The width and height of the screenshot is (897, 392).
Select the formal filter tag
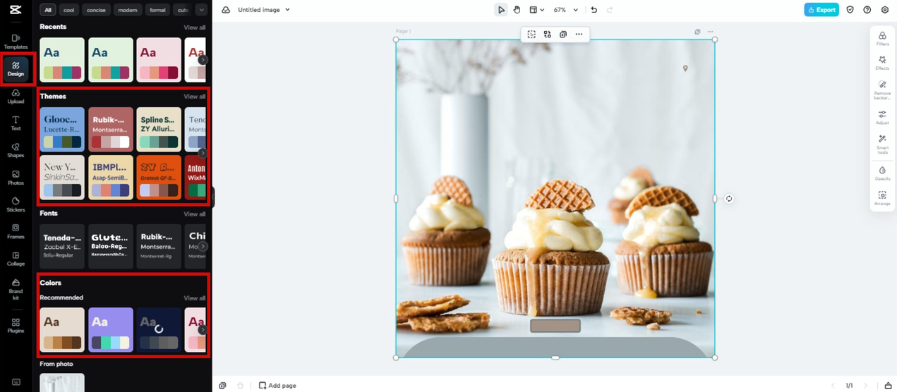[x=157, y=10]
